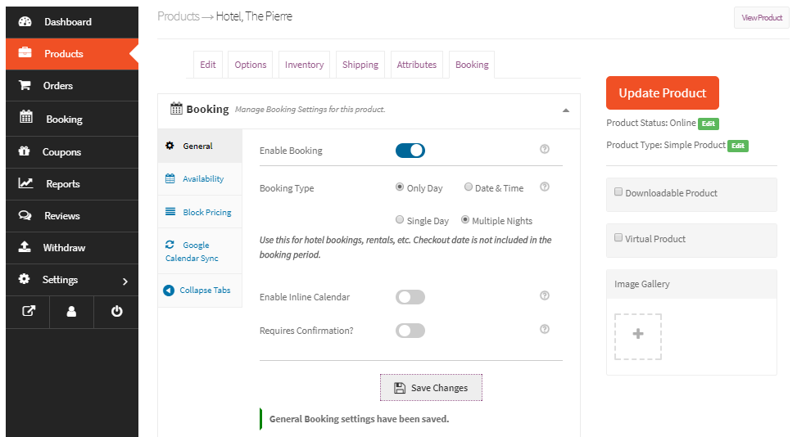The image size is (797, 437).
Task: Collapse the Booking panel with the arrow
Action: pos(565,110)
